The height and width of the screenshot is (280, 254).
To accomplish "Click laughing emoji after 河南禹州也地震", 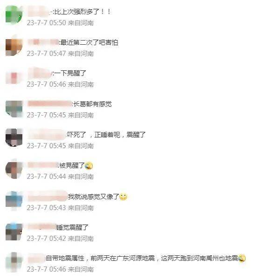I will click(x=242, y=258).
